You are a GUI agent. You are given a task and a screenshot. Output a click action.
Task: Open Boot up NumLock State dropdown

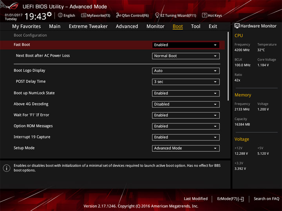[x=186, y=93]
